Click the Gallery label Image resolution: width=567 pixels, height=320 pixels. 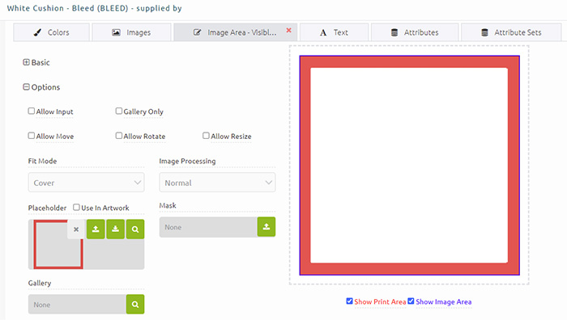(x=40, y=283)
